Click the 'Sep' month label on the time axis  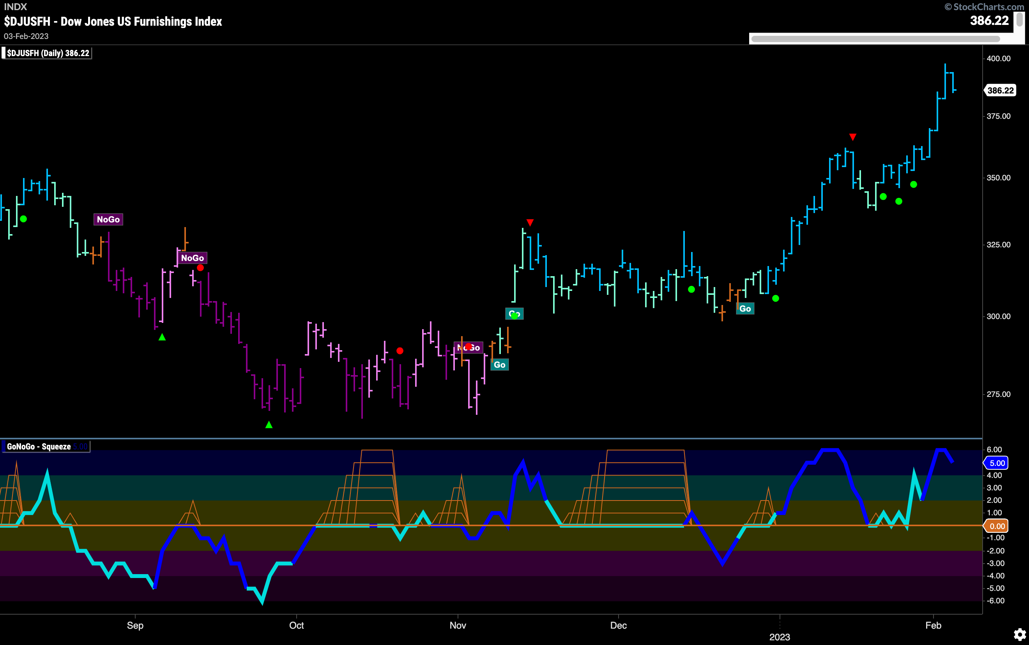tap(135, 626)
